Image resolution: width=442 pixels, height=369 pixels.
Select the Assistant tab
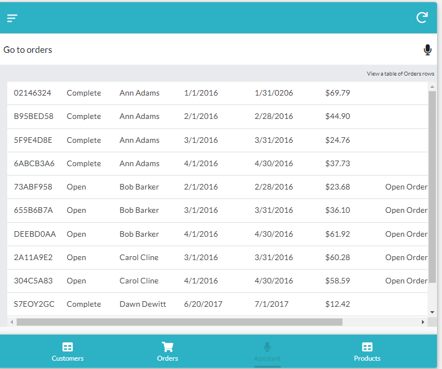pyautogui.click(x=267, y=352)
